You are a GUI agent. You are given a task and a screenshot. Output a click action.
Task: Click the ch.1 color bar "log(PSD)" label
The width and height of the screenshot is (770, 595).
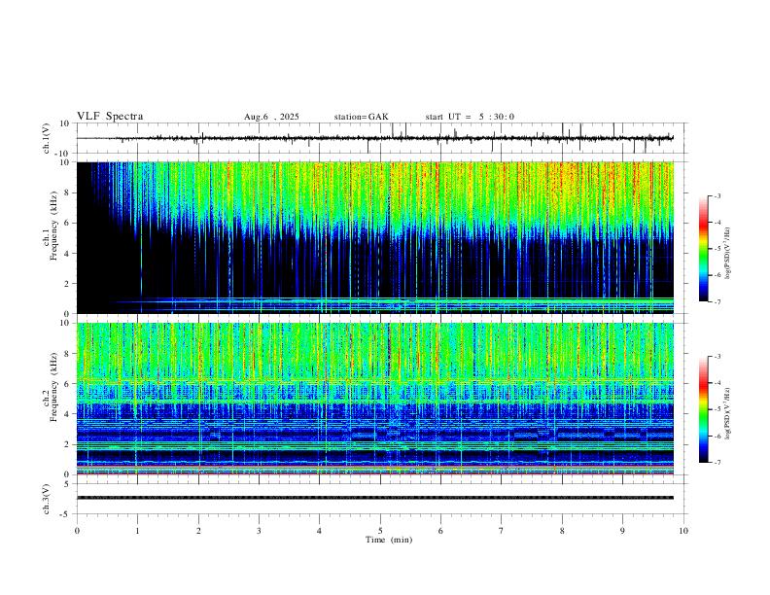click(x=727, y=254)
